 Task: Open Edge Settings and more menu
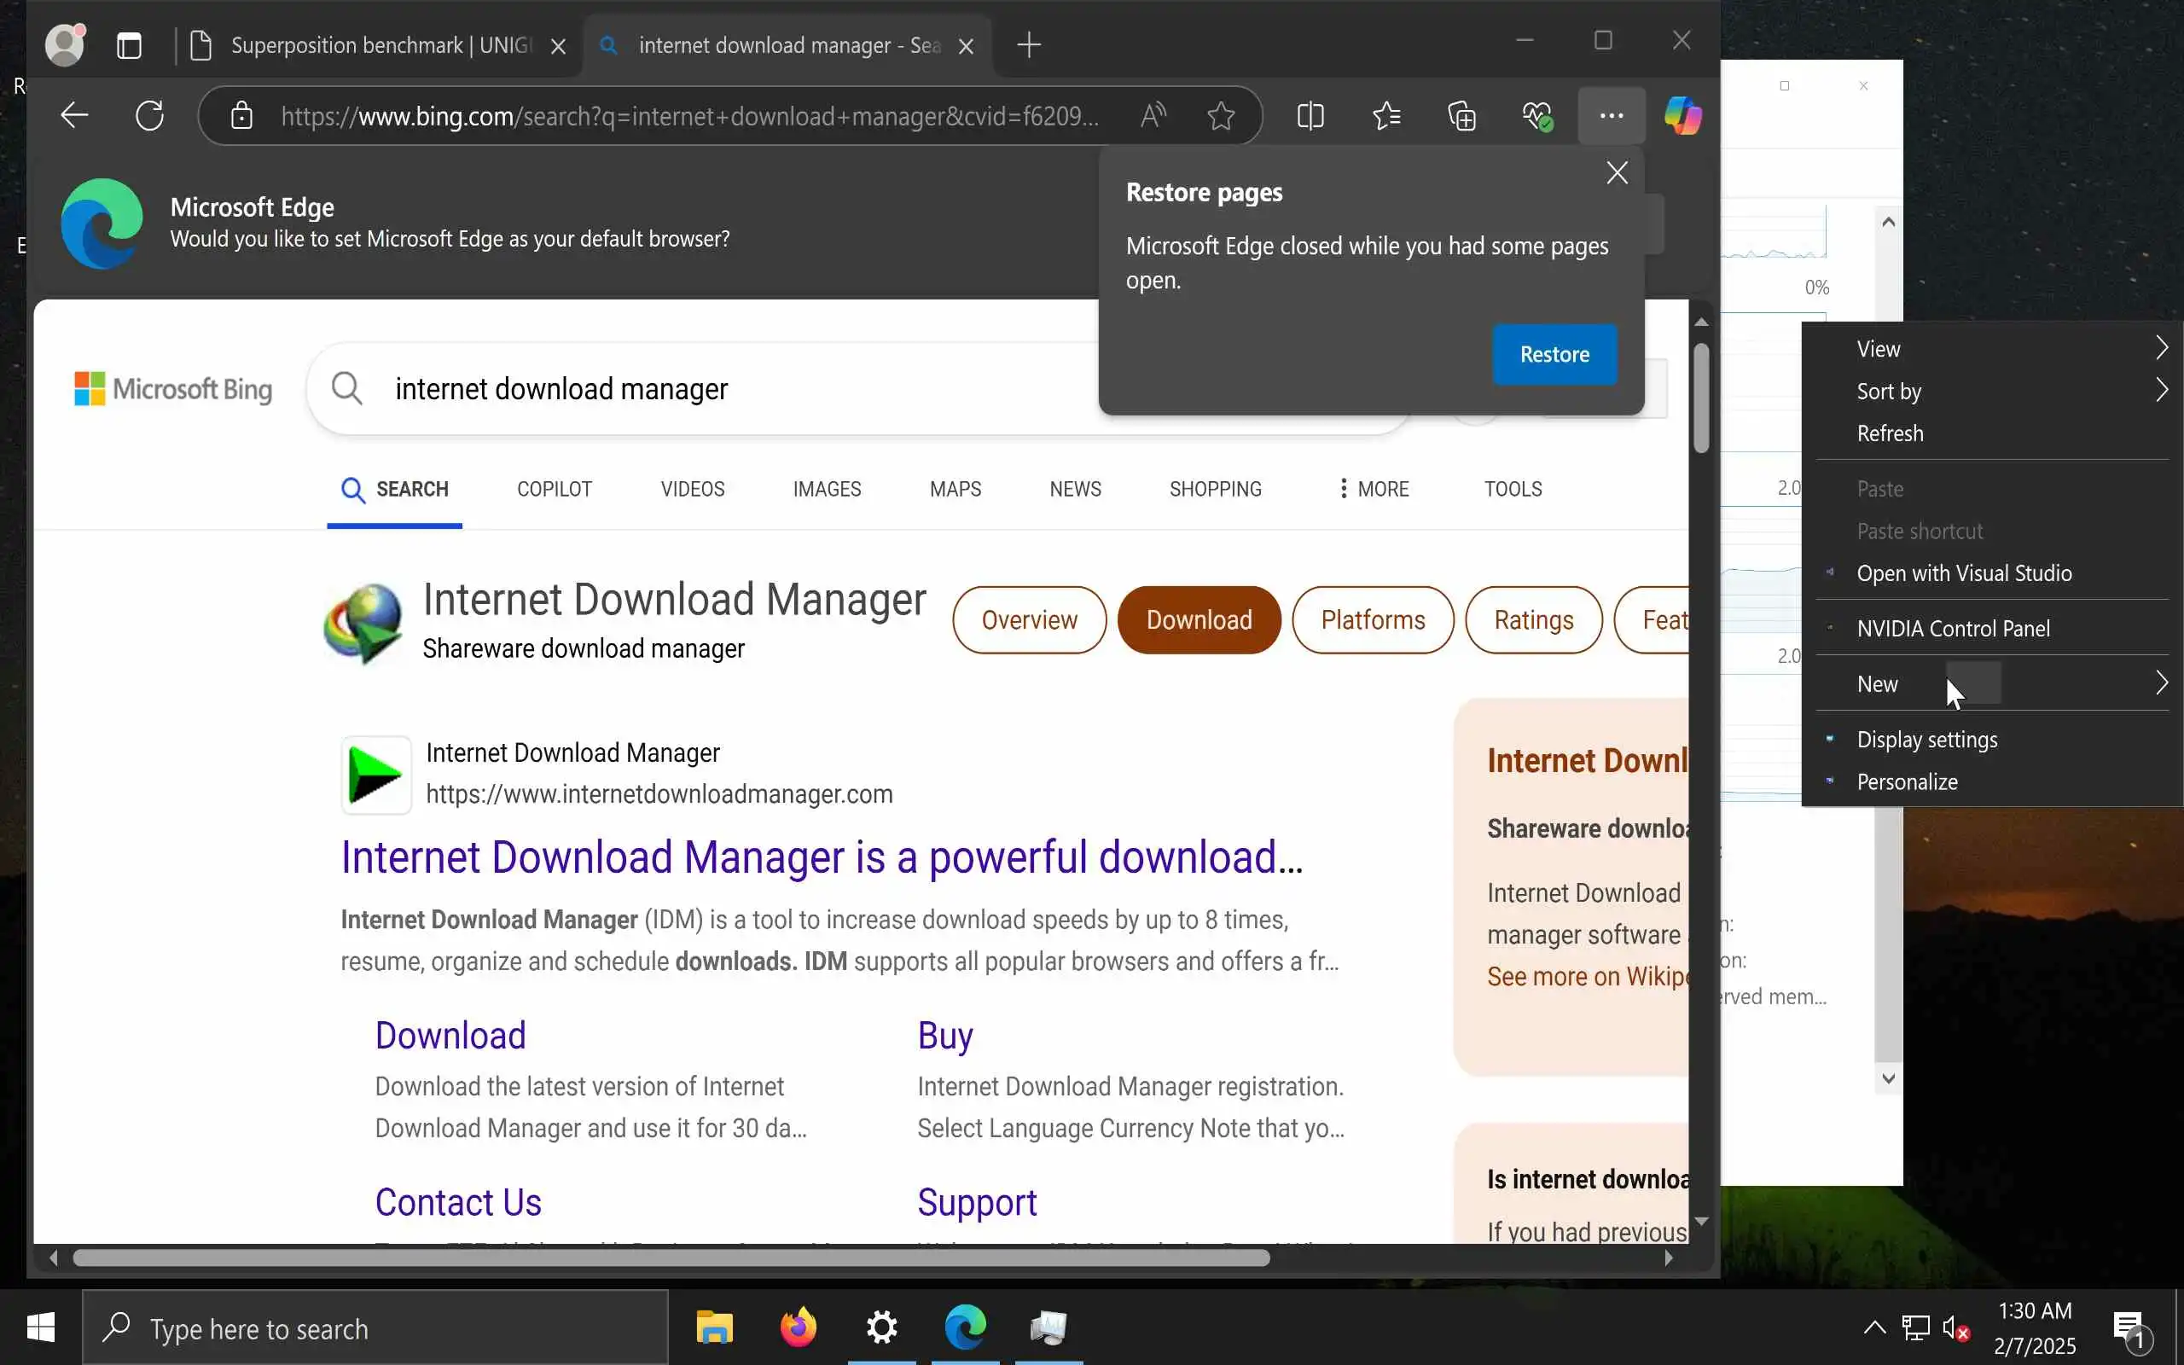(1611, 115)
